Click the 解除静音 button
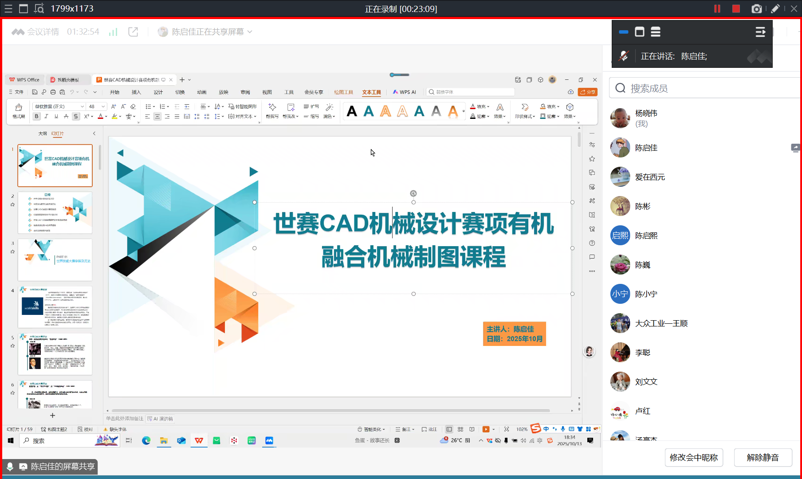Screen dimensions: 802x479 point(763,457)
